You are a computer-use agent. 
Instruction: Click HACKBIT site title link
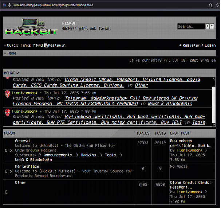coord(70,23)
